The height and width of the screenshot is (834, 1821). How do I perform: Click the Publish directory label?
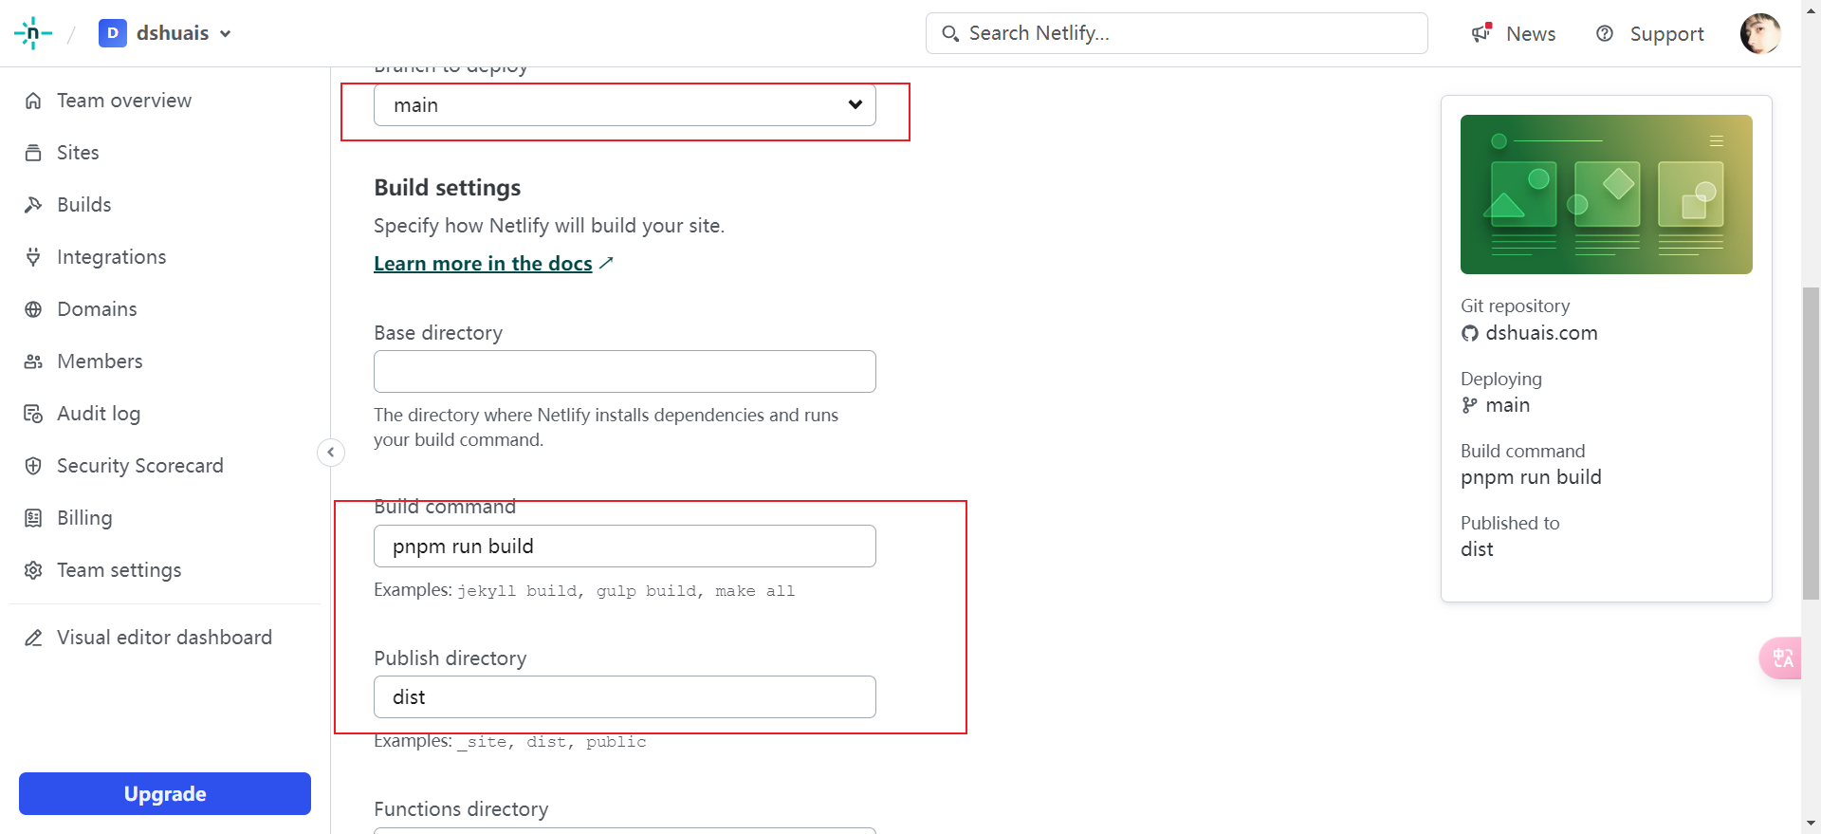(x=451, y=658)
